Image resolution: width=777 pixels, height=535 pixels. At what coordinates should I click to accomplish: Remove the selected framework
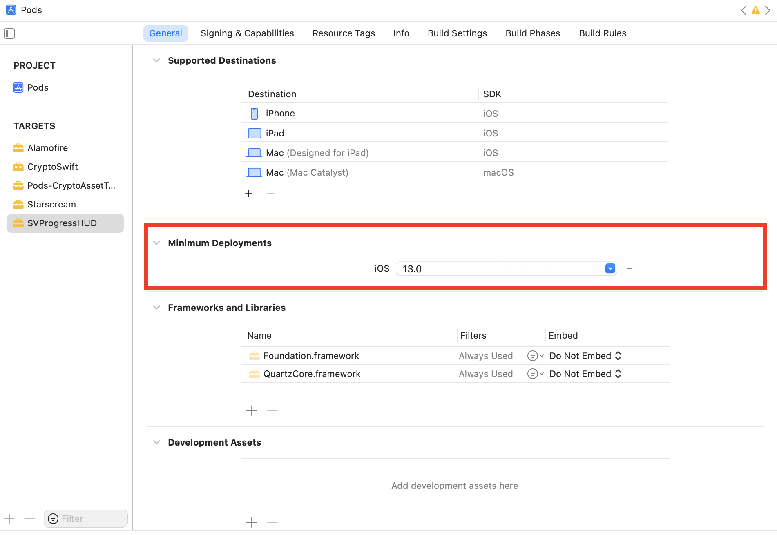coord(272,410)
